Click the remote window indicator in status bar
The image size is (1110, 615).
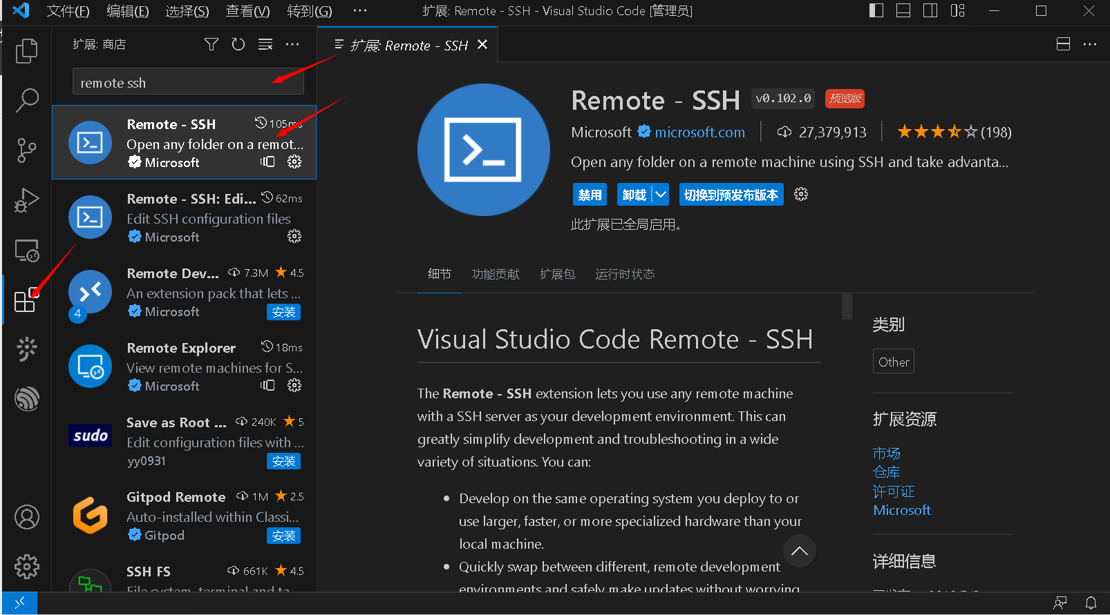point(19,603)
